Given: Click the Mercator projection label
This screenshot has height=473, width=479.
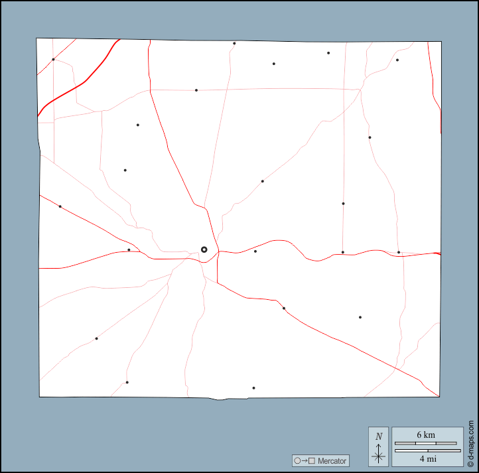Looking at the screenshot, I should coord(332,461).
